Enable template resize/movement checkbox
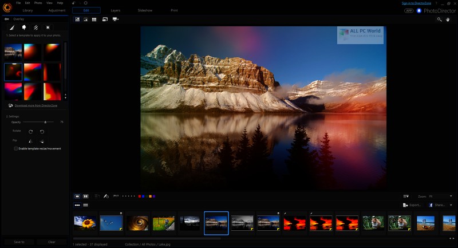Viewport: 458px width, 248px height. [16, 148]
